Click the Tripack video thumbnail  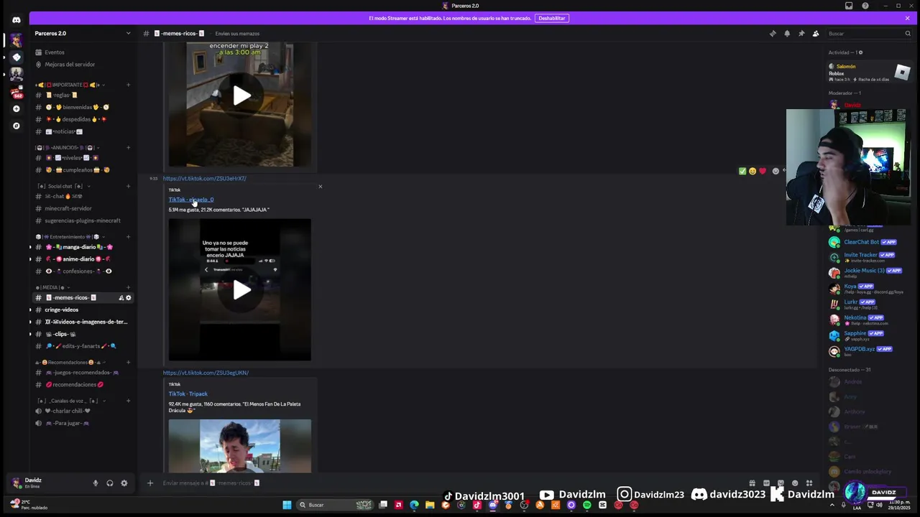tap(240, 446)
